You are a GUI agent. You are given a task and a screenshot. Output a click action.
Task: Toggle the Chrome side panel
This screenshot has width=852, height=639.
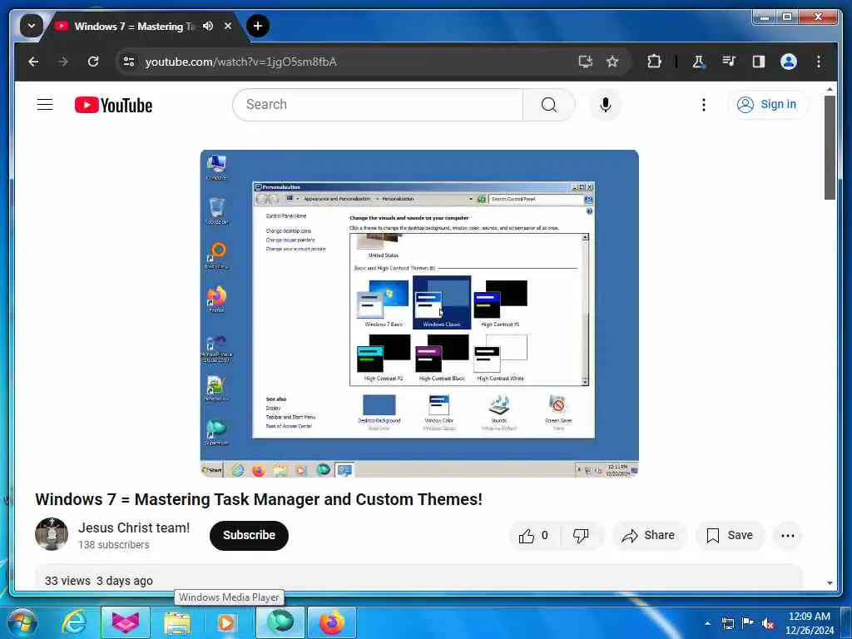coord(759,62)
